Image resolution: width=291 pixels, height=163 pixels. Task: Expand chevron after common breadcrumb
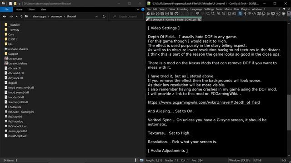65,16
